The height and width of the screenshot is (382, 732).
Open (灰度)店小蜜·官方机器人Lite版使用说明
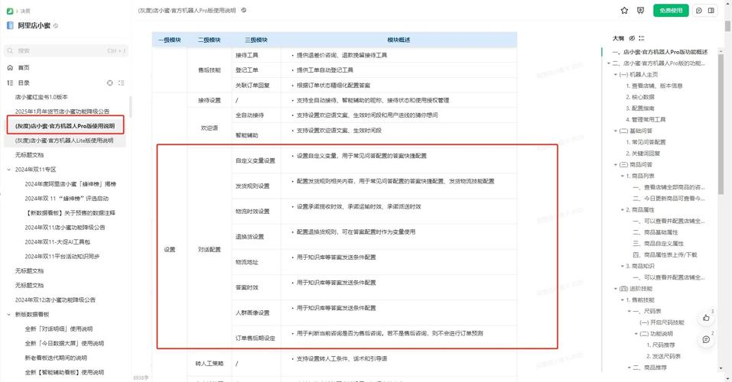click(64, 141)
